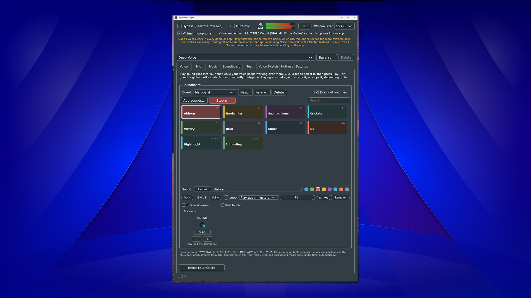Viewport: 531px width, 298px height.
Task: Pick the gray tile color swatch
Action: (x=347, y=189)
